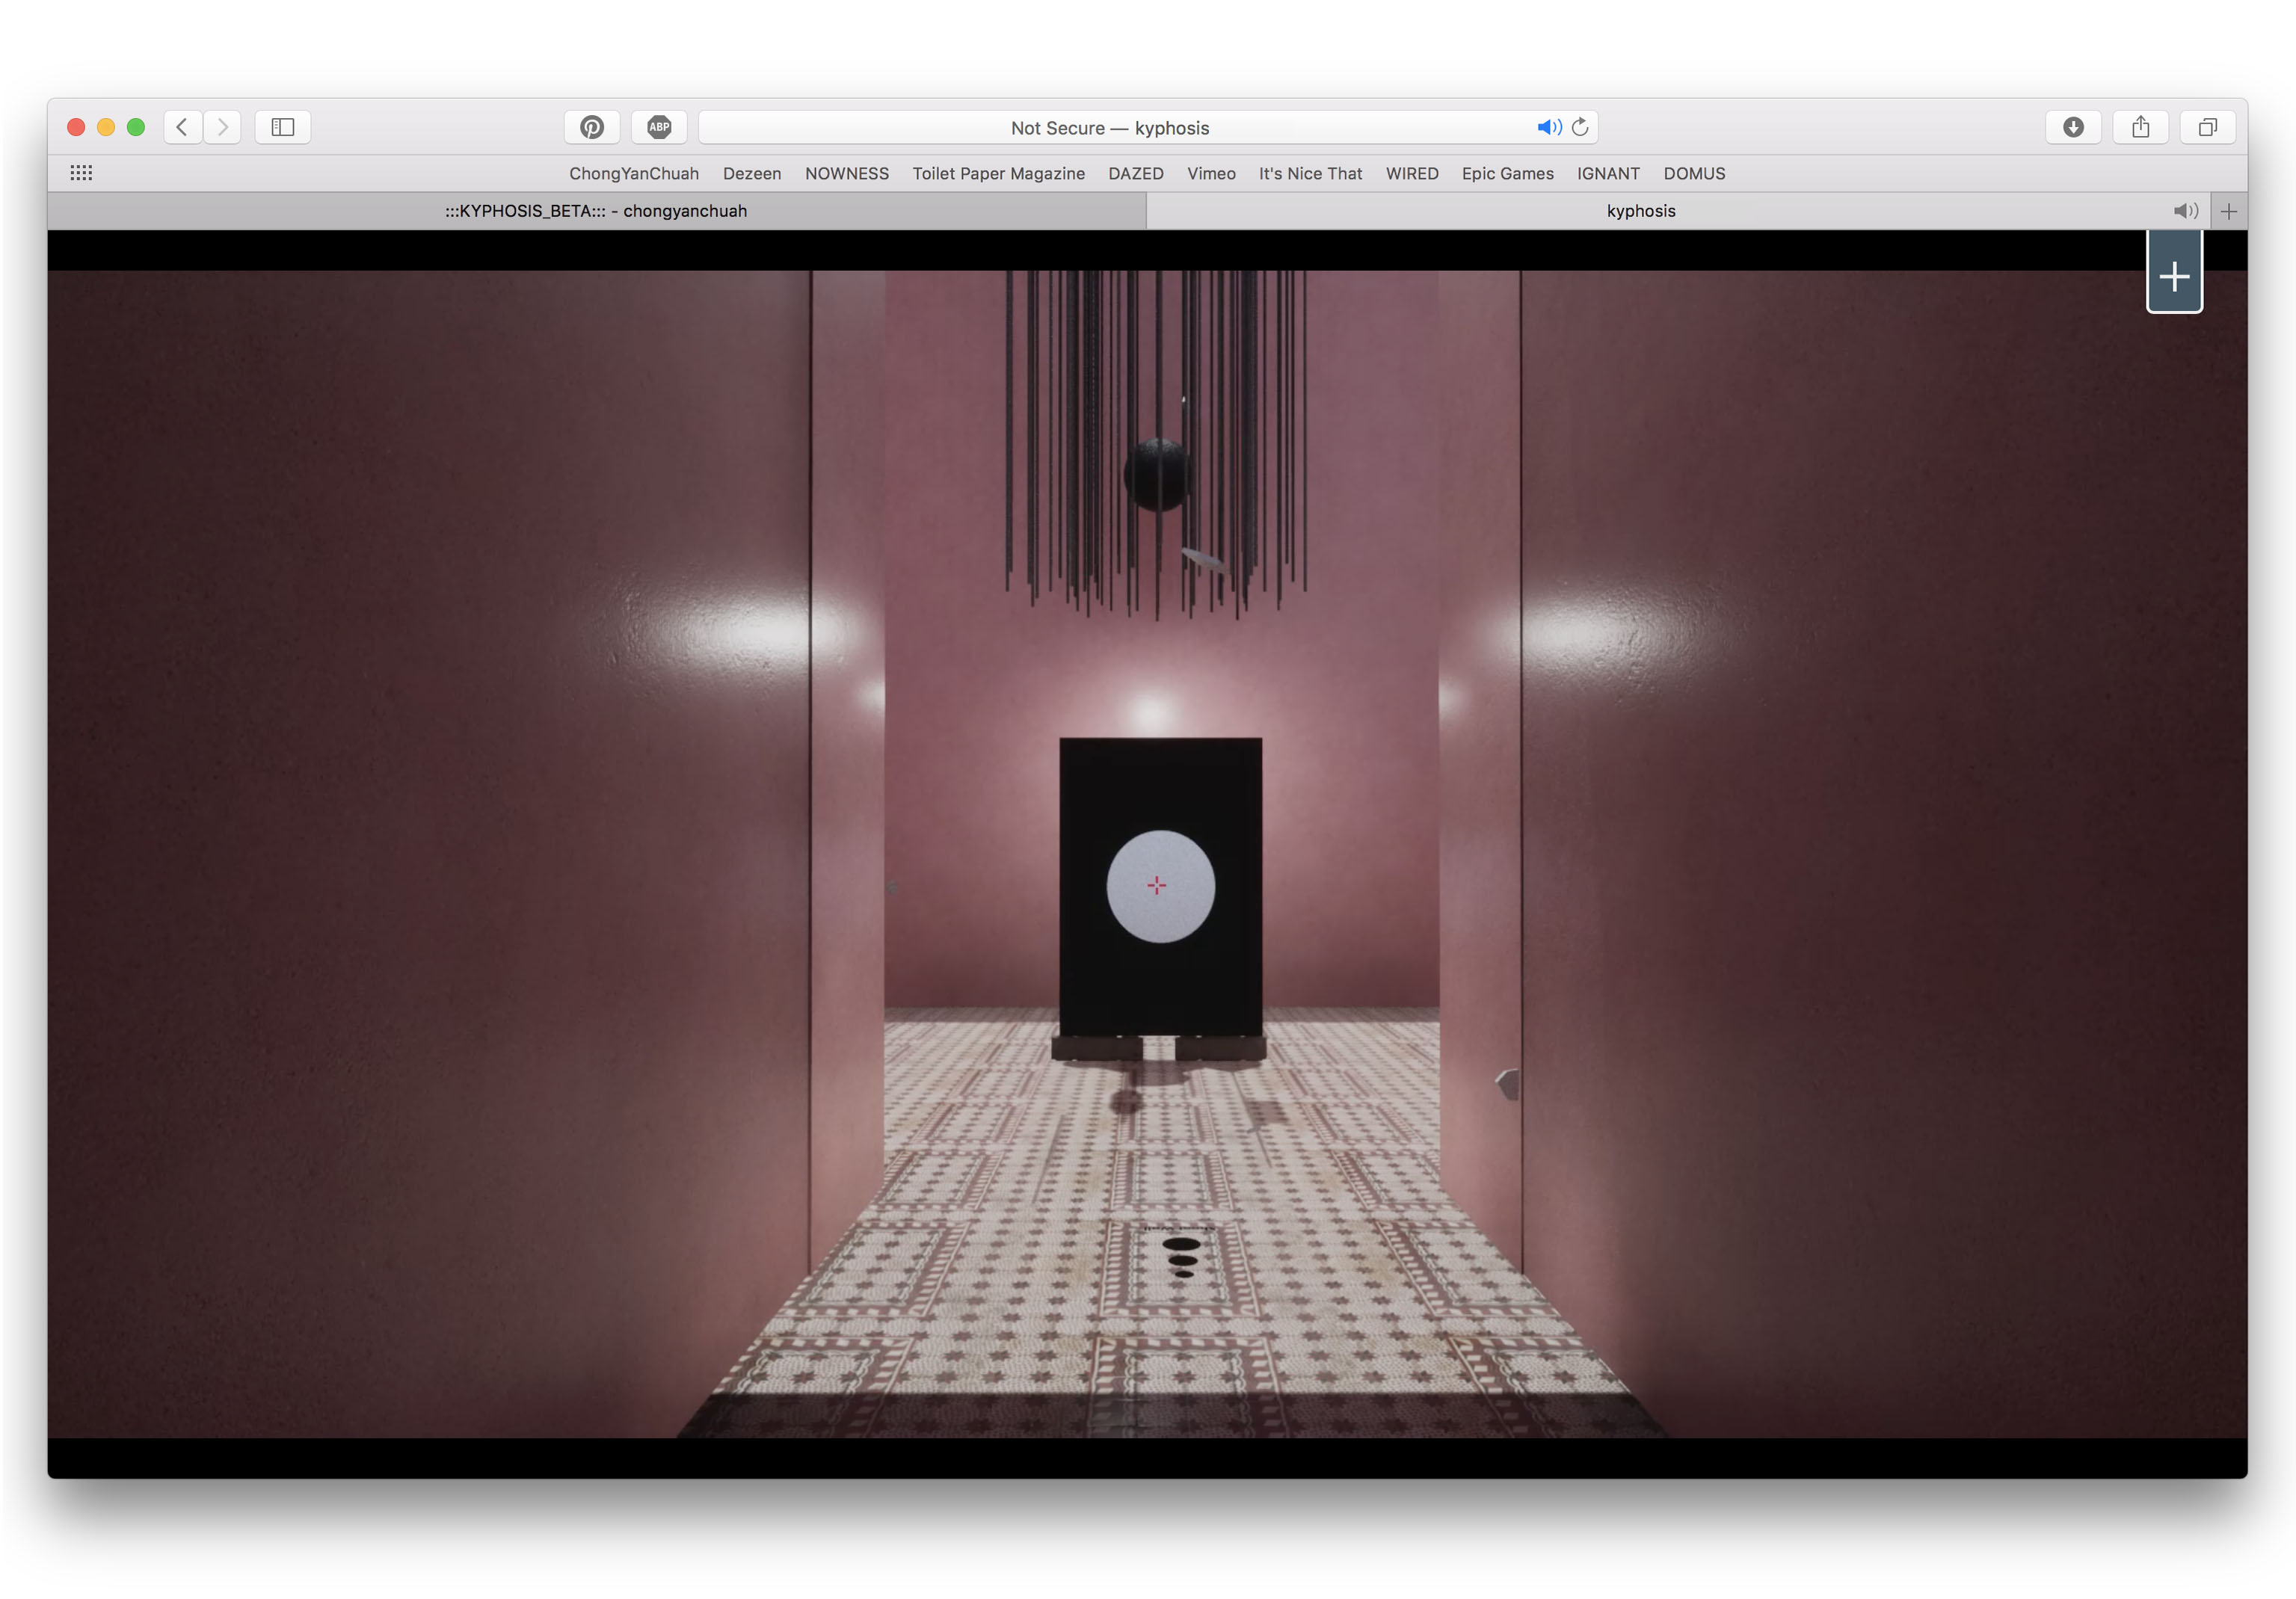Go back with the back arrow

coord(182,127)
